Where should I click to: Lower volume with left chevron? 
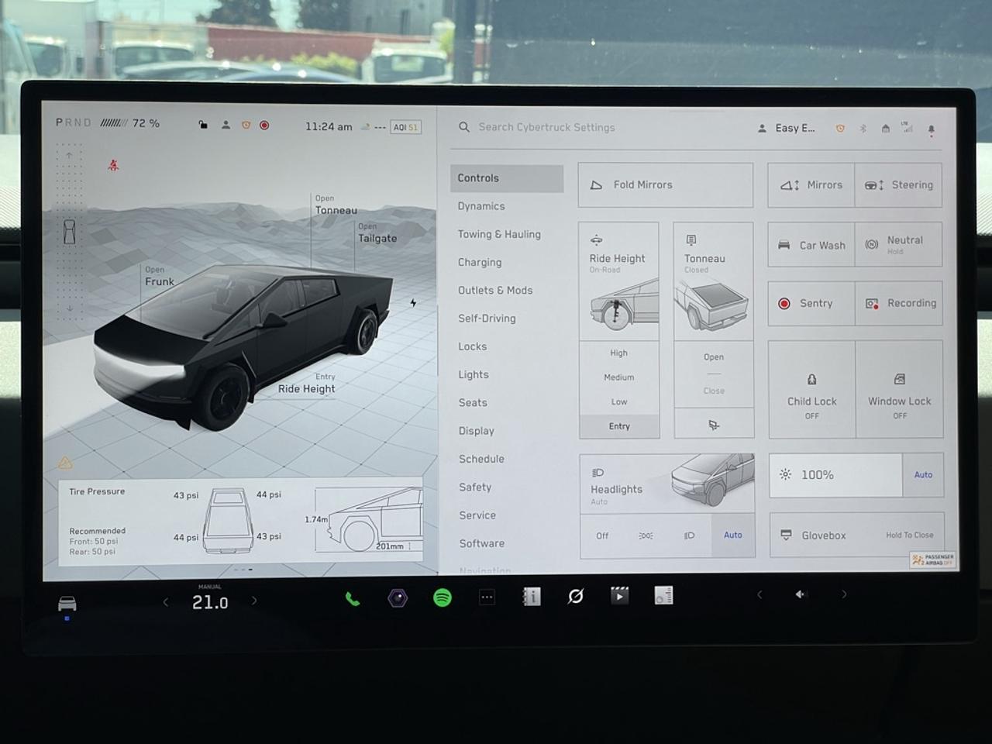(x=759, y=594)
